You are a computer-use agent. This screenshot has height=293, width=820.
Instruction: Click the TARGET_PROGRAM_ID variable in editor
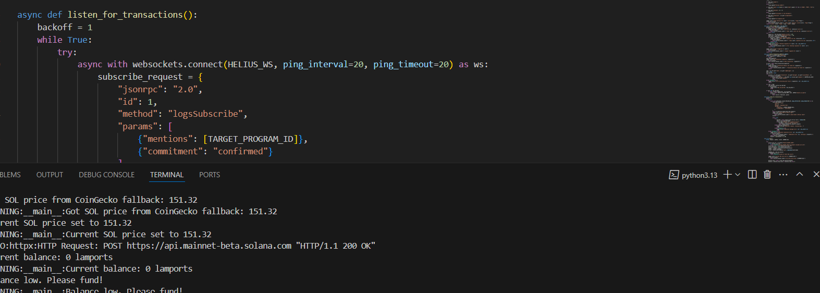(251, 139)
